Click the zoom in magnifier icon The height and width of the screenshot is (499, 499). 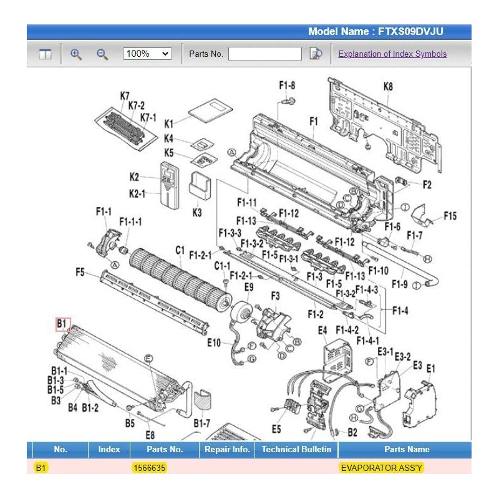pyautogui.click(x=76, y=54)
